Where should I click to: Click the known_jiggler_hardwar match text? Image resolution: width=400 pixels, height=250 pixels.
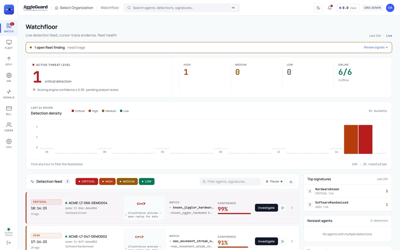pyautogui.click(x=192, y=207)
